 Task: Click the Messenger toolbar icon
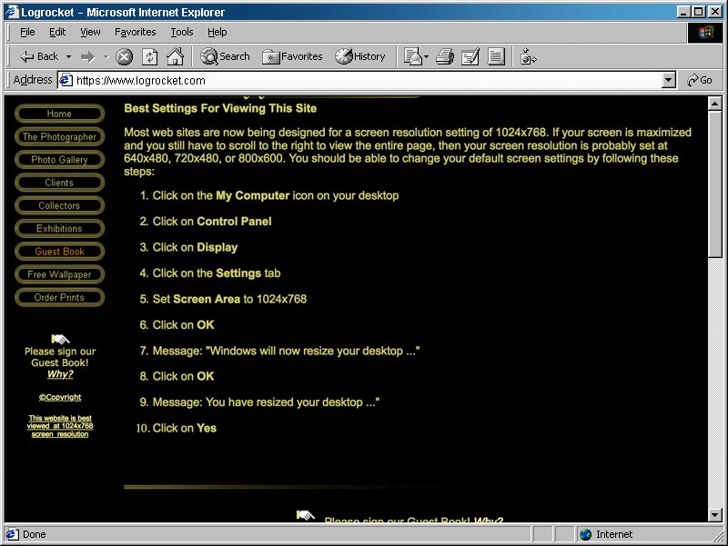(x=528, y=56)
